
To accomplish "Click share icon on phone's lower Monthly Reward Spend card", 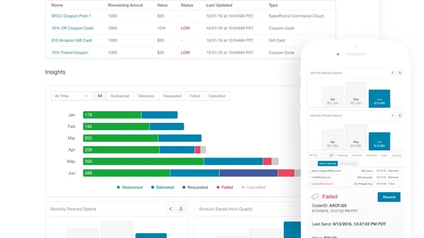I will (x=393, y=115).
